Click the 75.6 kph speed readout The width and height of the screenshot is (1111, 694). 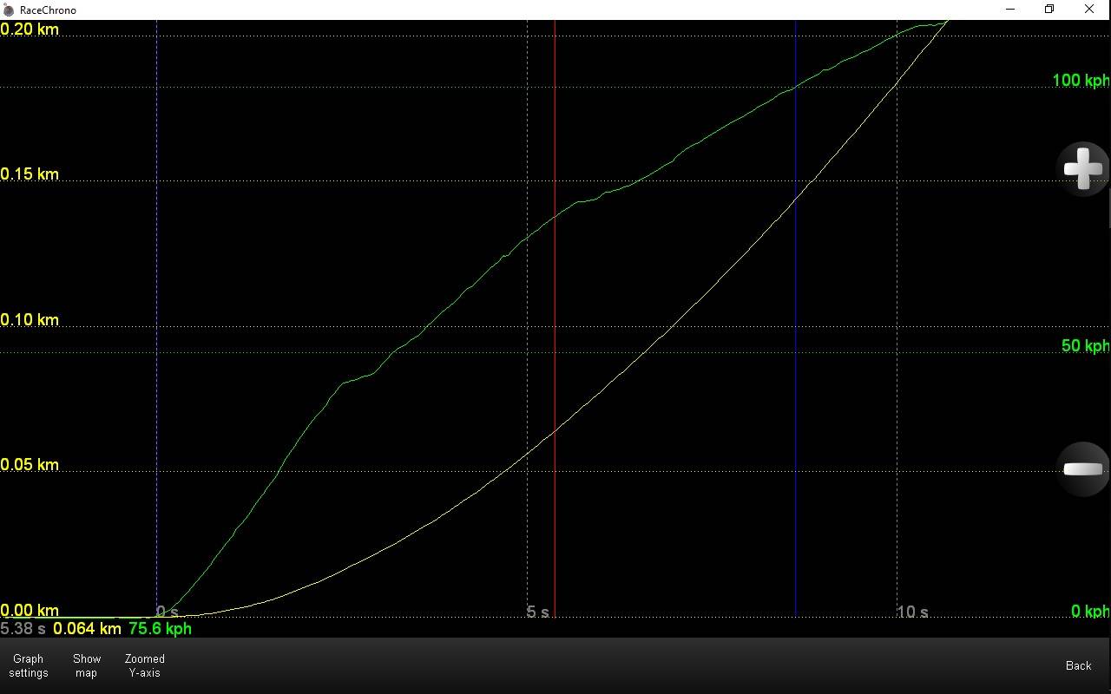point(160,628)
